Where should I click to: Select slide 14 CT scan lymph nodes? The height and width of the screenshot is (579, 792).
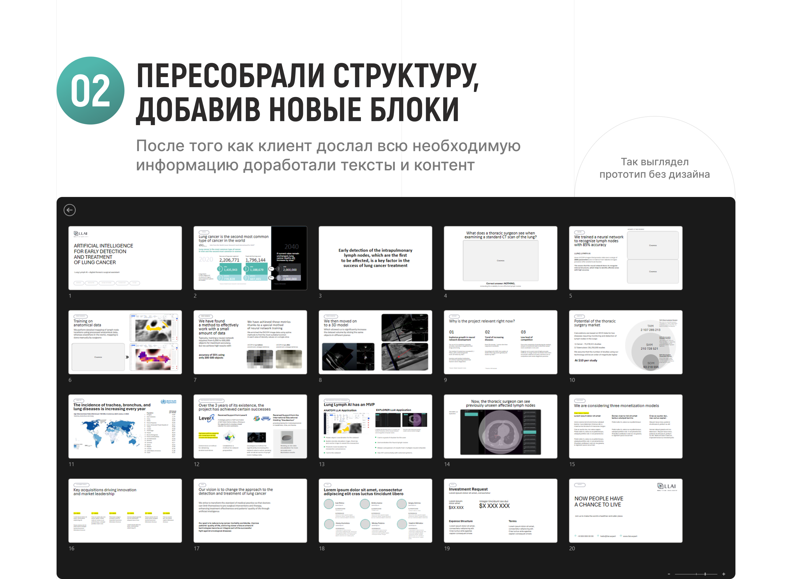tap(500, 426)
